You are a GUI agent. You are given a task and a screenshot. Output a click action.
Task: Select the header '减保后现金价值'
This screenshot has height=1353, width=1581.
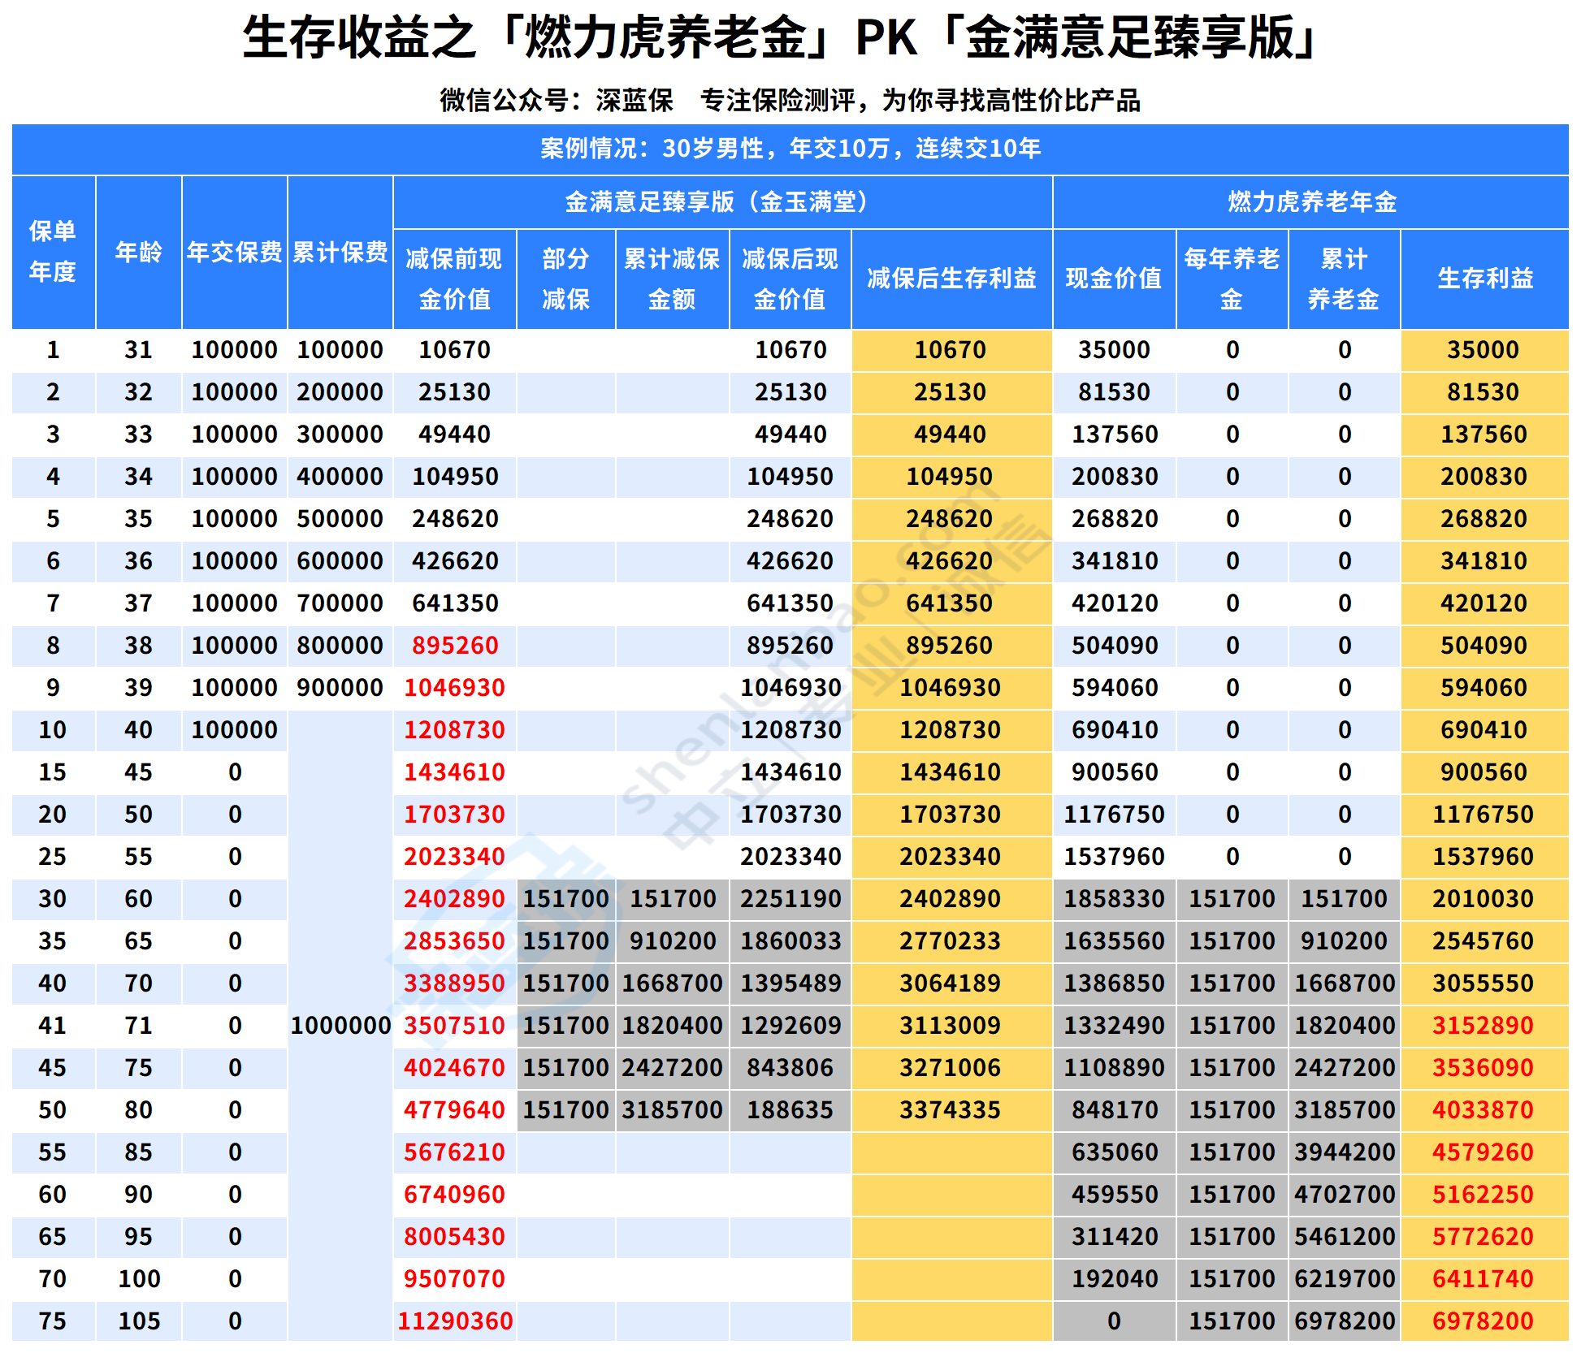point(790,279)
